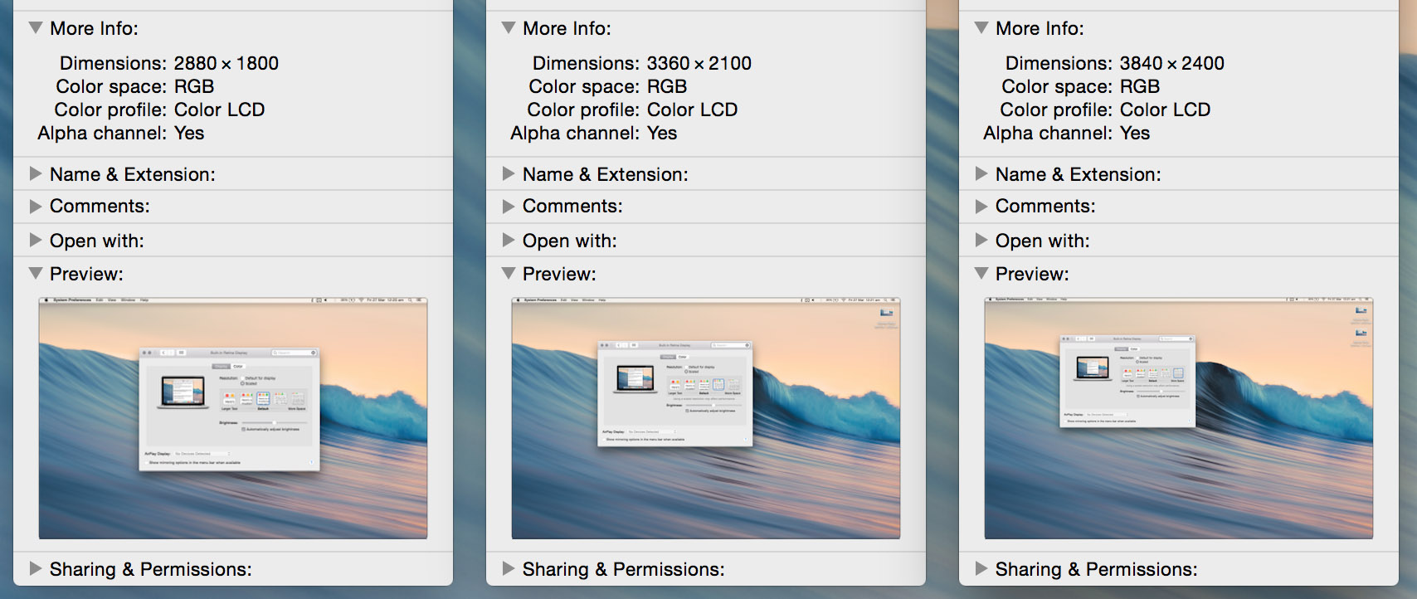1417x599 pixels.
Task: Expand Sharing & Permissions in 2880 × 1800 window
Action: [x=36, y=568]
